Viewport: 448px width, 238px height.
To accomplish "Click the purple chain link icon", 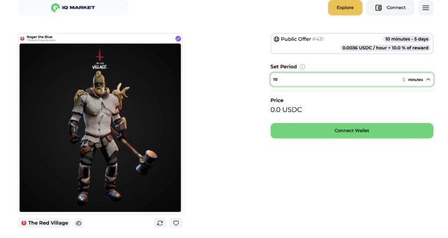I will 178,39.
